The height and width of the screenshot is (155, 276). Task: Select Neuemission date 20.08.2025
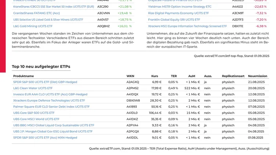point(256,88)
